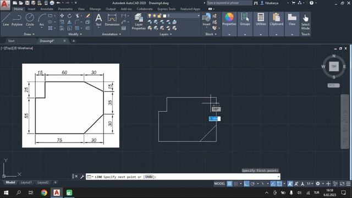Screen dimensions: 352x198
Task: Toggle snap mode in status bar
Action: click(x=236, y=184)
